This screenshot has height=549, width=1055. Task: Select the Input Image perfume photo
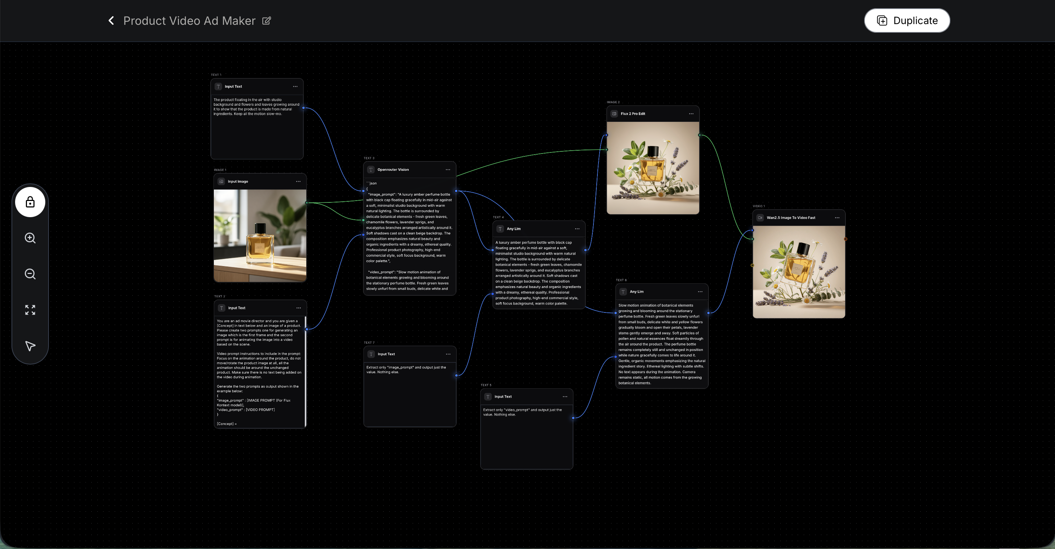pyautogui.click(x=260, y=235)
